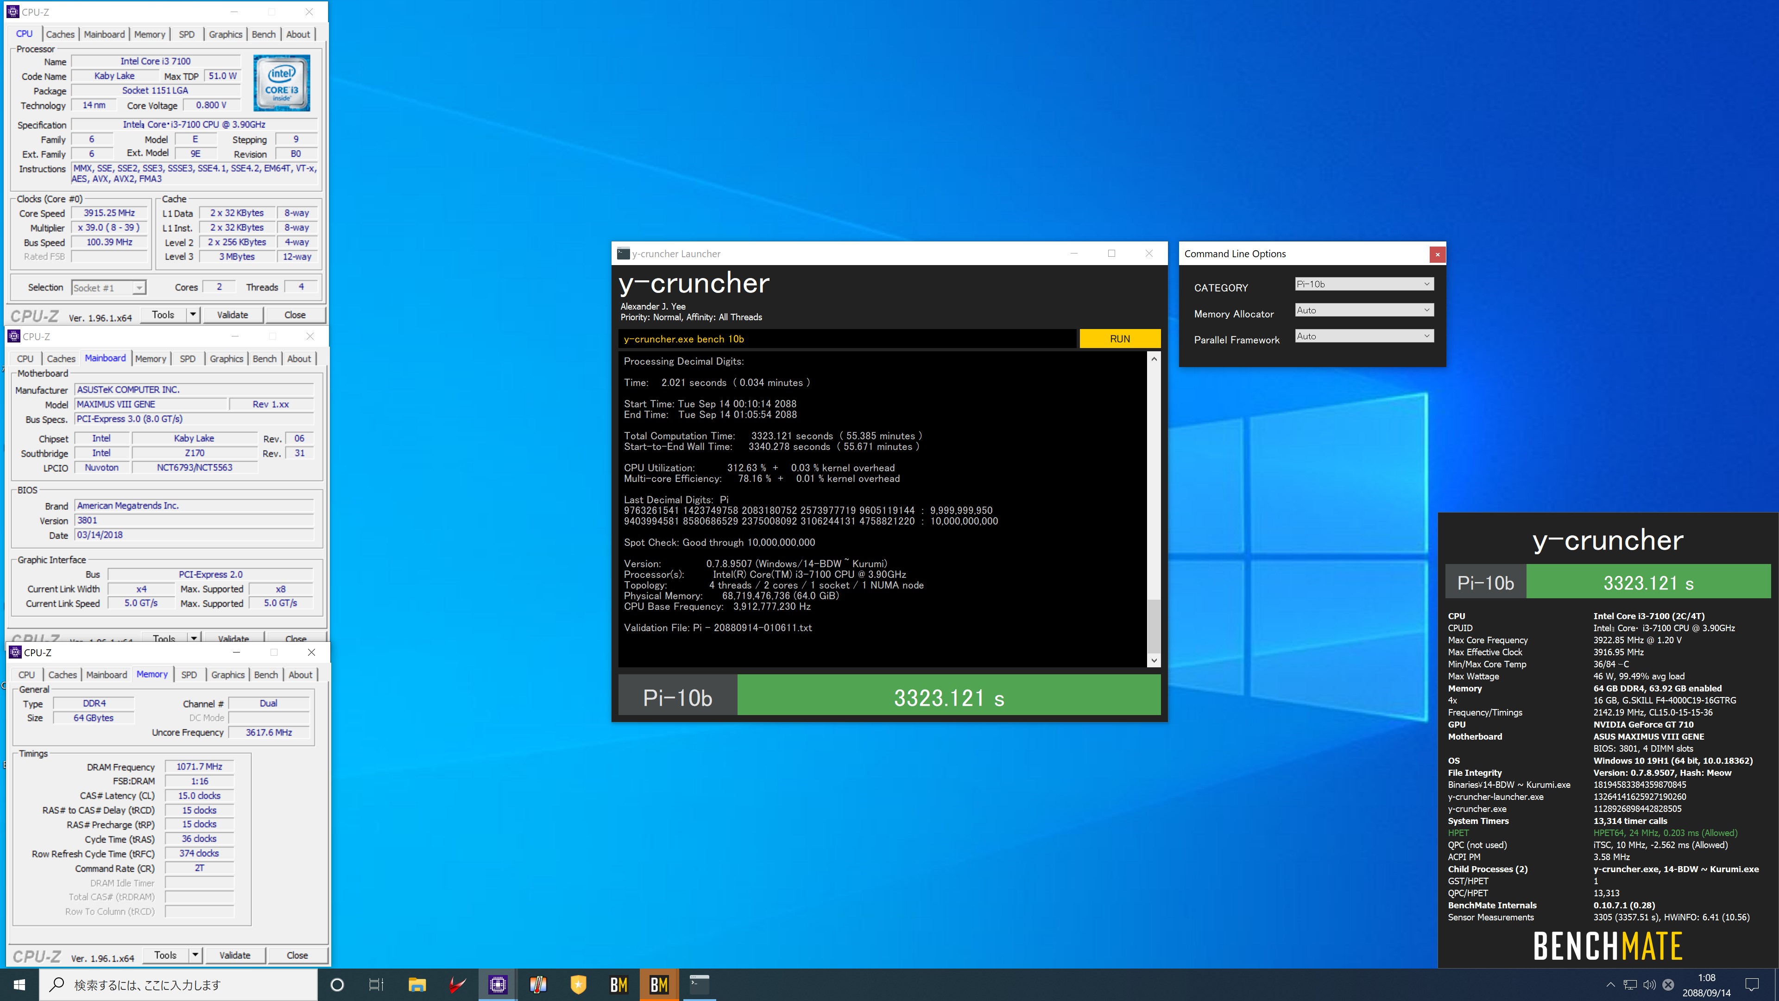Click BIOS version value 3801
Screen dimensions: 1779x1001
pyautogui.click(x=194, y=520)
